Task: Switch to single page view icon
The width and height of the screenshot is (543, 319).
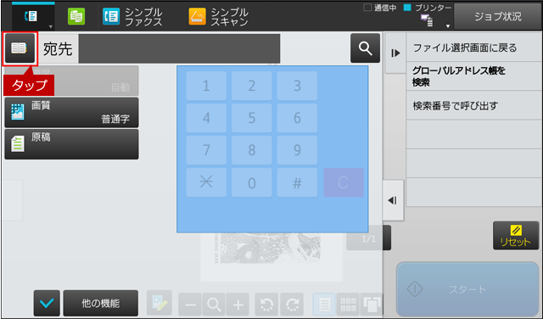Action: tap(324, 305)
